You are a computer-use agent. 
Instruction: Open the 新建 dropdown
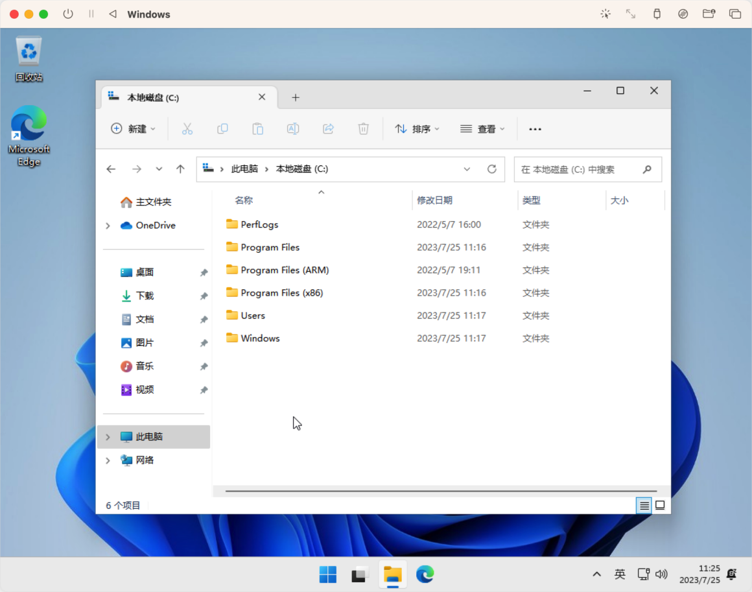(134, 129)
